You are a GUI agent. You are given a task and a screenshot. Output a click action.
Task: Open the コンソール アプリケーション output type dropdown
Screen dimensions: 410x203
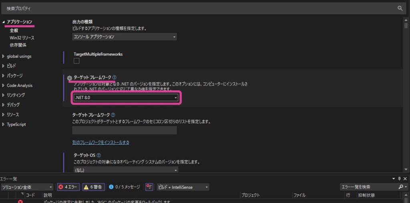tap(125, 37)
